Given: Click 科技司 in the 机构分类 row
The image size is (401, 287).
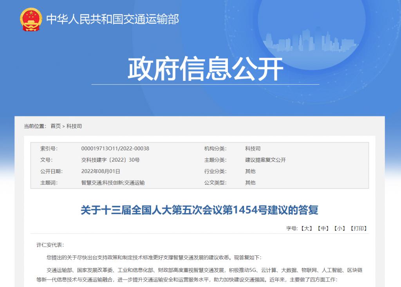Looking at the screenshot, I should point(253,148).
